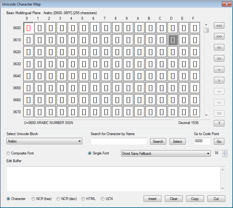Open help with the ? button
This screenshot has height=208, width=233.
click(219, 123)
